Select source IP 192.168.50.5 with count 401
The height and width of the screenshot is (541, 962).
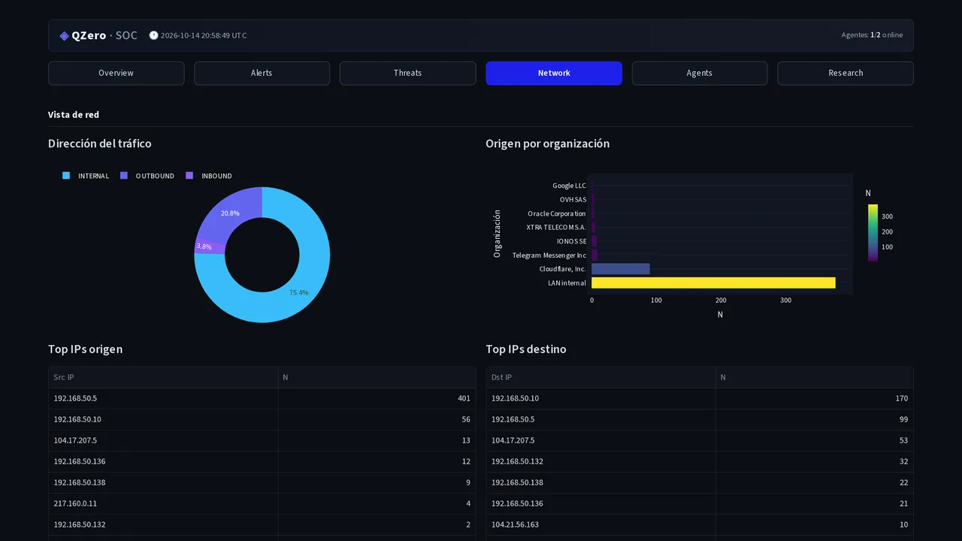pyautogui.click(x=262, y=398)
